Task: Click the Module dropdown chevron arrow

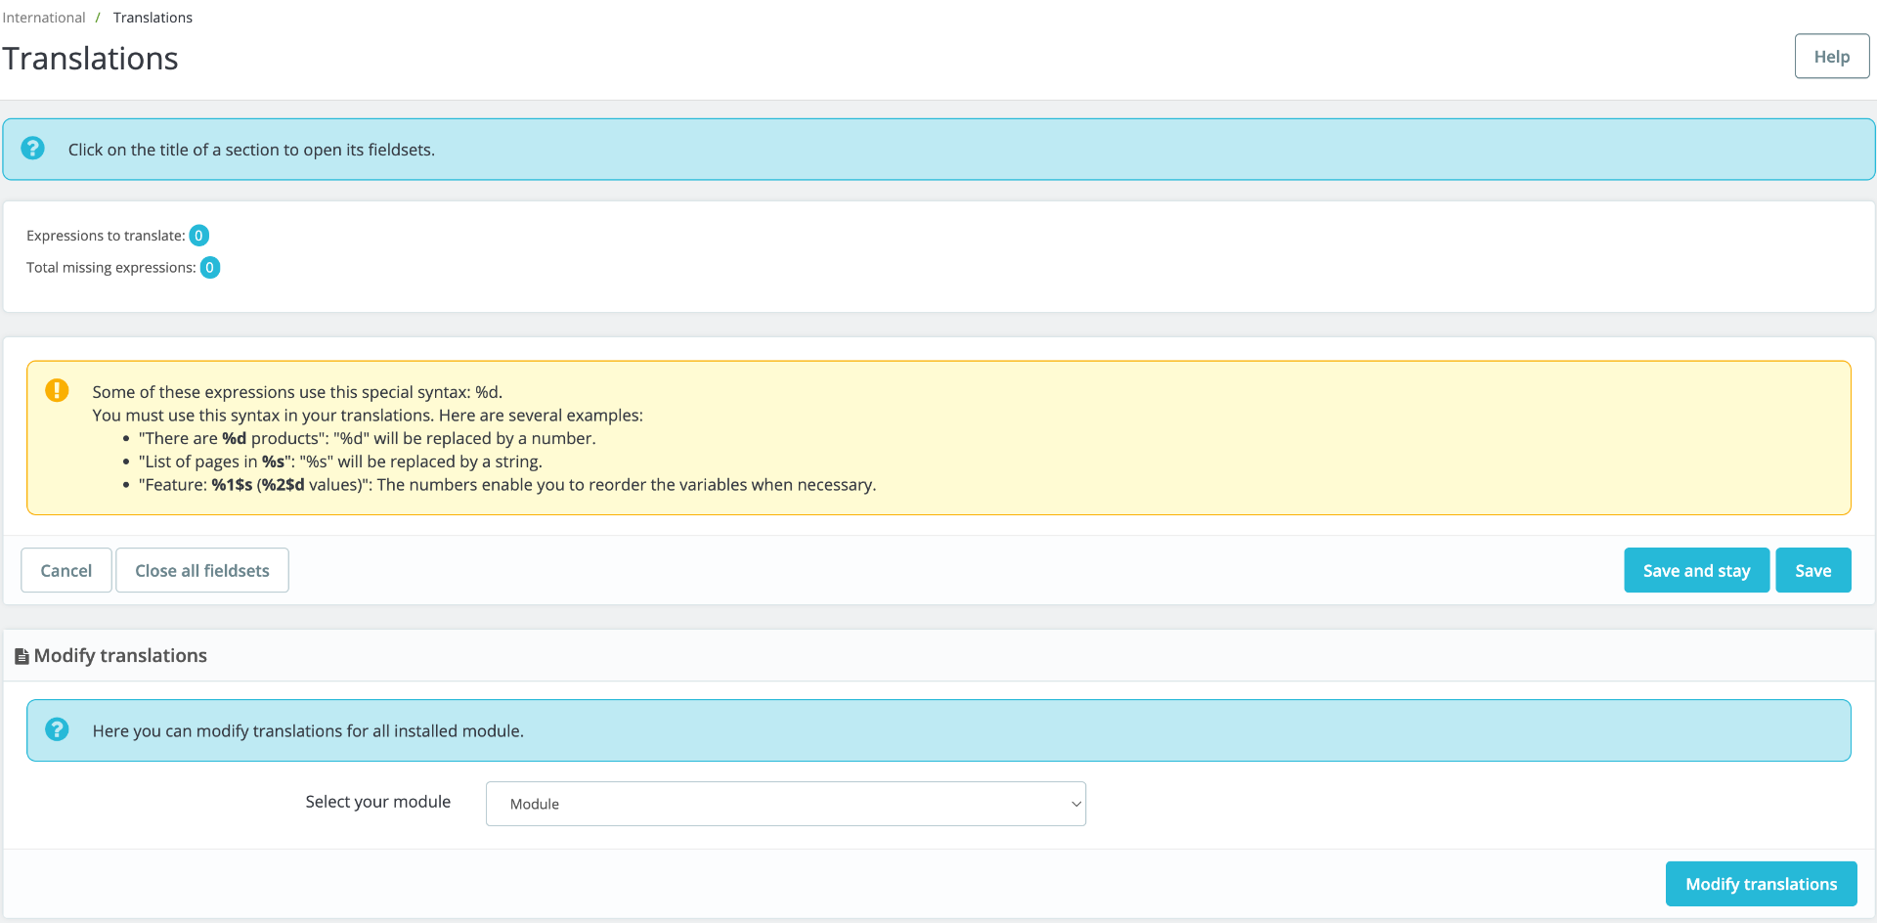Action: click(1075, 804)
